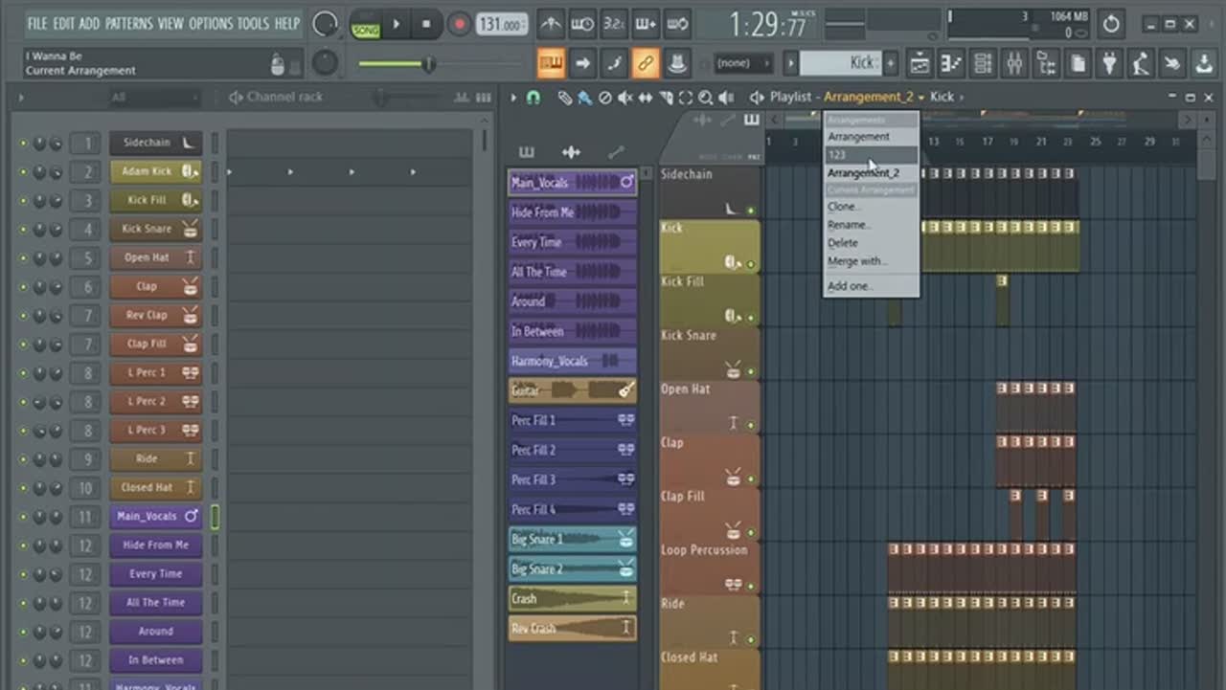Toggle mute on Sidechain playlist track
The height and width of the screenshot is (690, 1226).
click(x=751, y=211)
